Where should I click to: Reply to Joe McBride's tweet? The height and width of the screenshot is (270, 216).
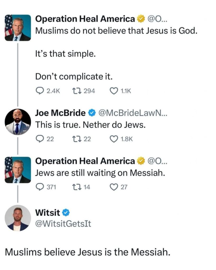click(40, 139)
